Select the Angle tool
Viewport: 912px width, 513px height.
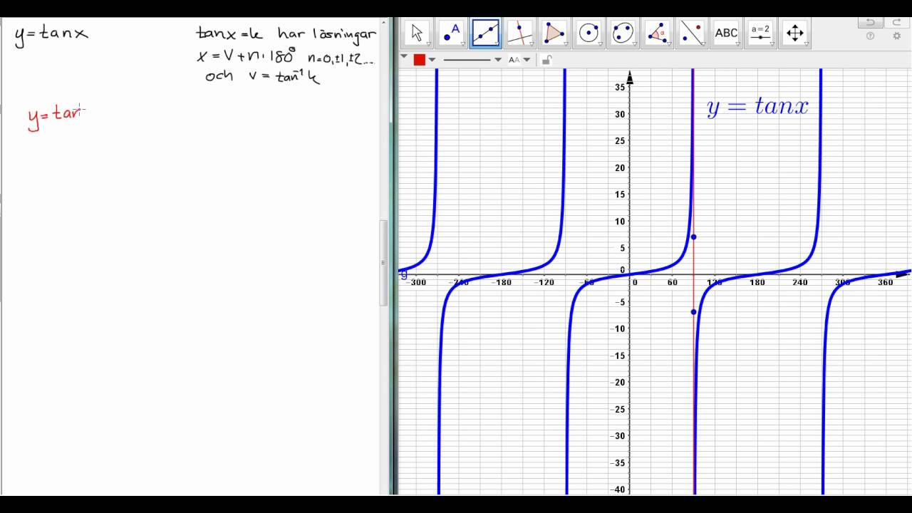click(x=657, y=33)
